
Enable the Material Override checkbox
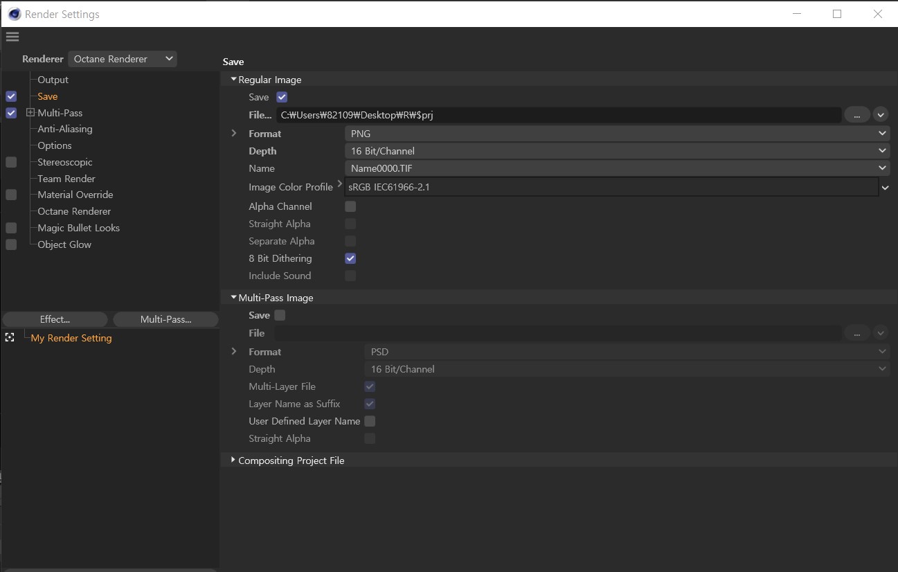(11, 195)
